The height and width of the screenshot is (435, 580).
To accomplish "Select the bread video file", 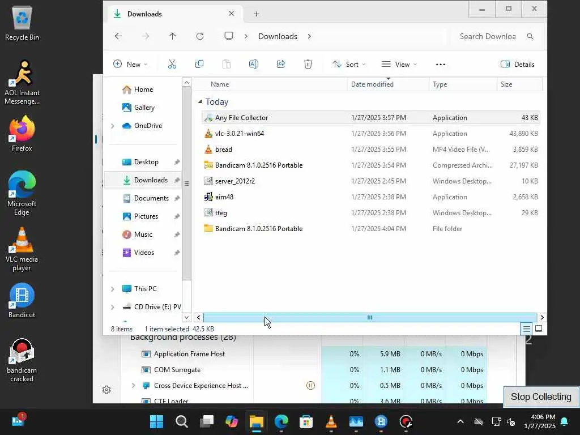I will (x=371, y=150).
